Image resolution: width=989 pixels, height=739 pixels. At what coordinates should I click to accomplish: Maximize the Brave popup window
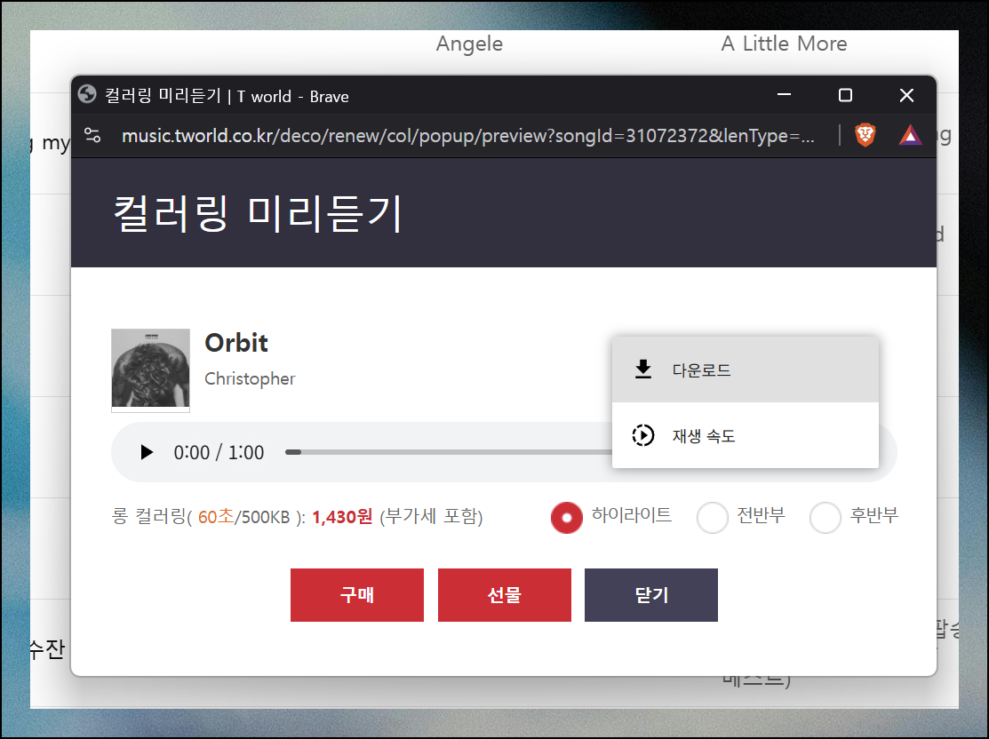pos(845,94)
